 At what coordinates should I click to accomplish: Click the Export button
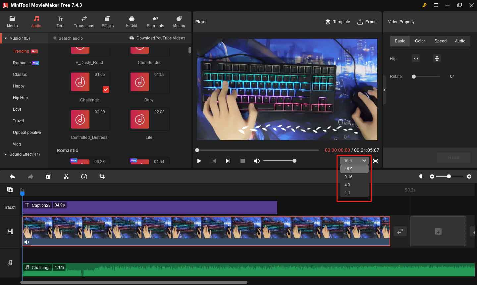pos(367,22)
